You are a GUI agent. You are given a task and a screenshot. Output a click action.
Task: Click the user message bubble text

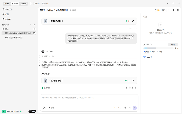[101, 38]
